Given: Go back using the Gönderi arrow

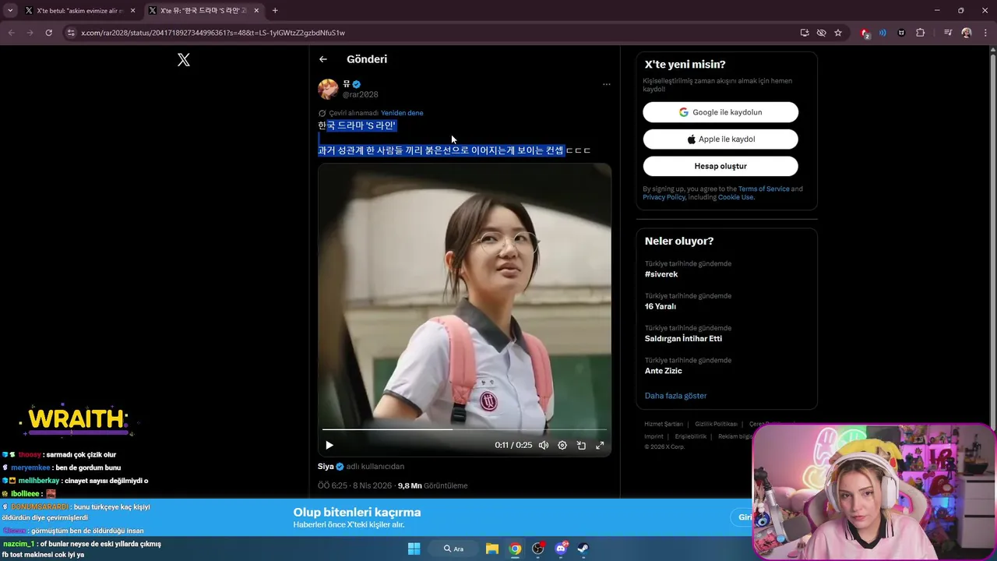Looking at the screenshot, I should (x=323, y=59).
